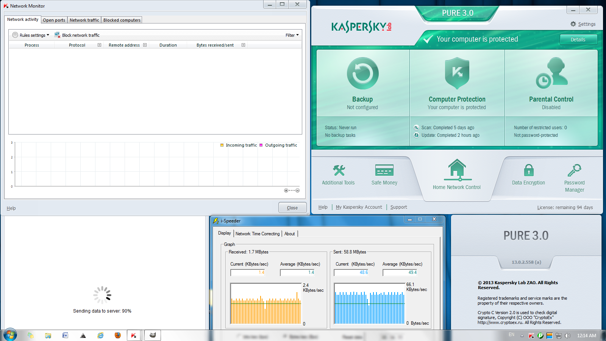The height and width of the screenshot is (341, 606).
Task: Open the Help link in Network Monitor
Action: pos(11,208)
